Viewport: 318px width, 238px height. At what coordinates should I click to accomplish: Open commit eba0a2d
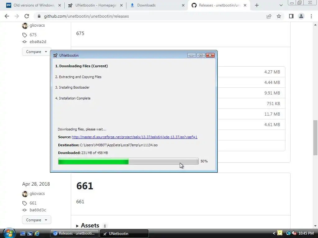coord(38,42)
